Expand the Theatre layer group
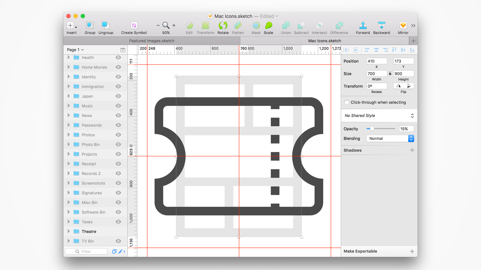The width and height of the screenshot is (481, 270). (x=69, y=231)
